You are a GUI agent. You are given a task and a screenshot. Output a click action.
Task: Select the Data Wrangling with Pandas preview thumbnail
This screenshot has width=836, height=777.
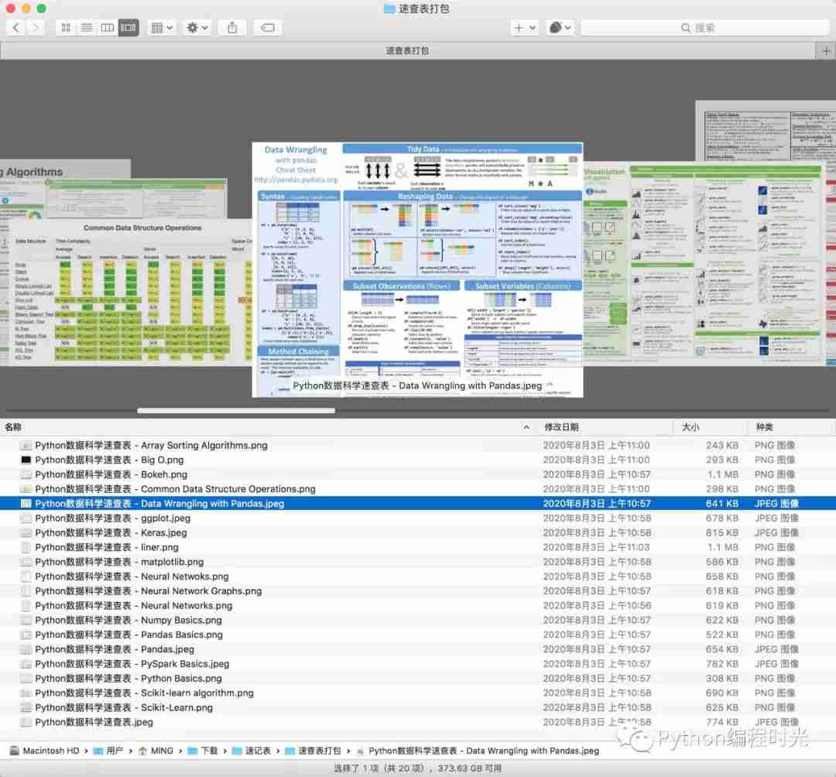(417, 269)
